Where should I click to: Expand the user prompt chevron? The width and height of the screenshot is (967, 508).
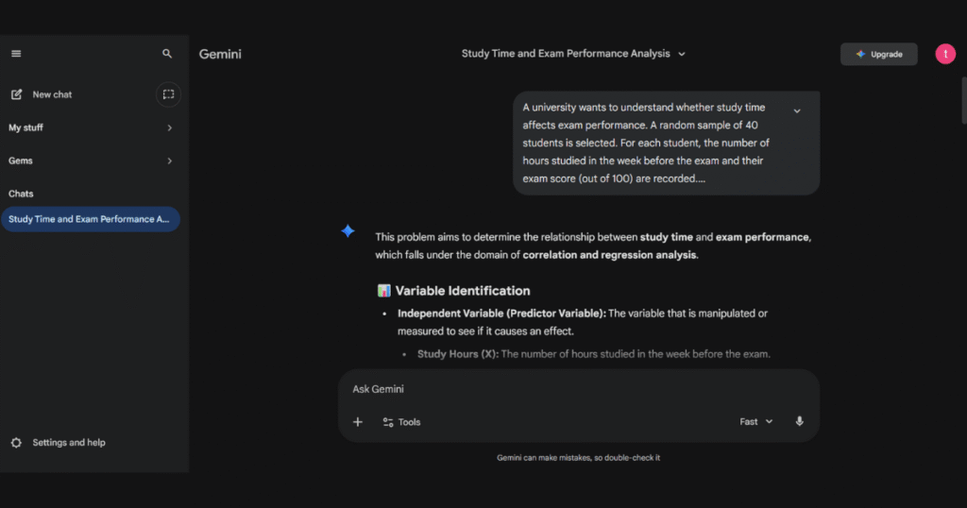tap(796, 110)
